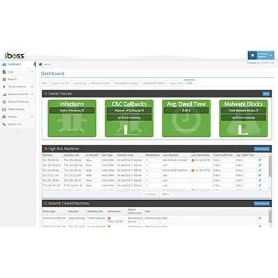Open the Video Desktop sidebar item
The height and width of the screenshot is (278, 278).
[x=13, y=109]
